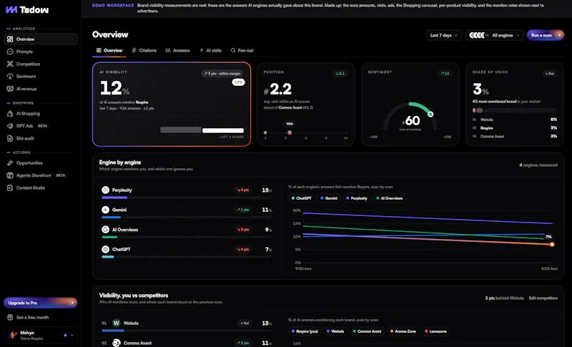
Task: Click the Run a scan button
Action: [546, 35]
